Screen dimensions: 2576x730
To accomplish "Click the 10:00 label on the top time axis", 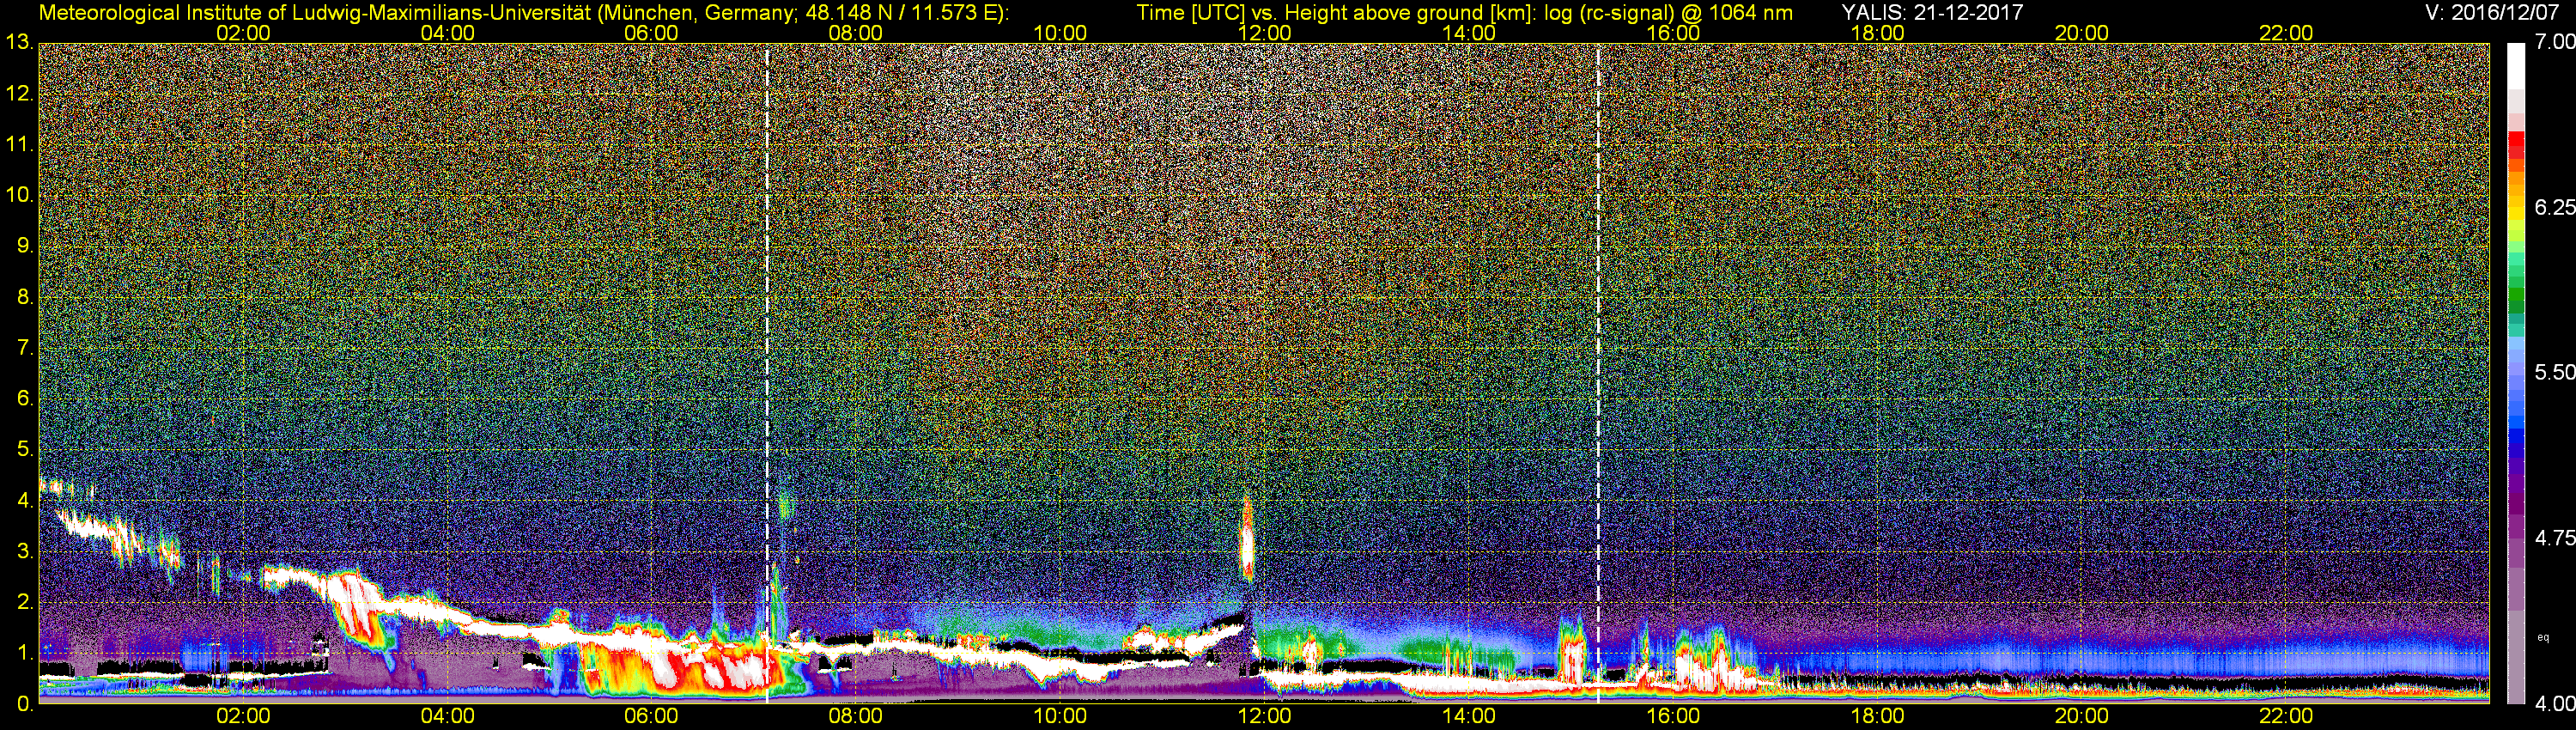I will click(x=1060, y=33).
